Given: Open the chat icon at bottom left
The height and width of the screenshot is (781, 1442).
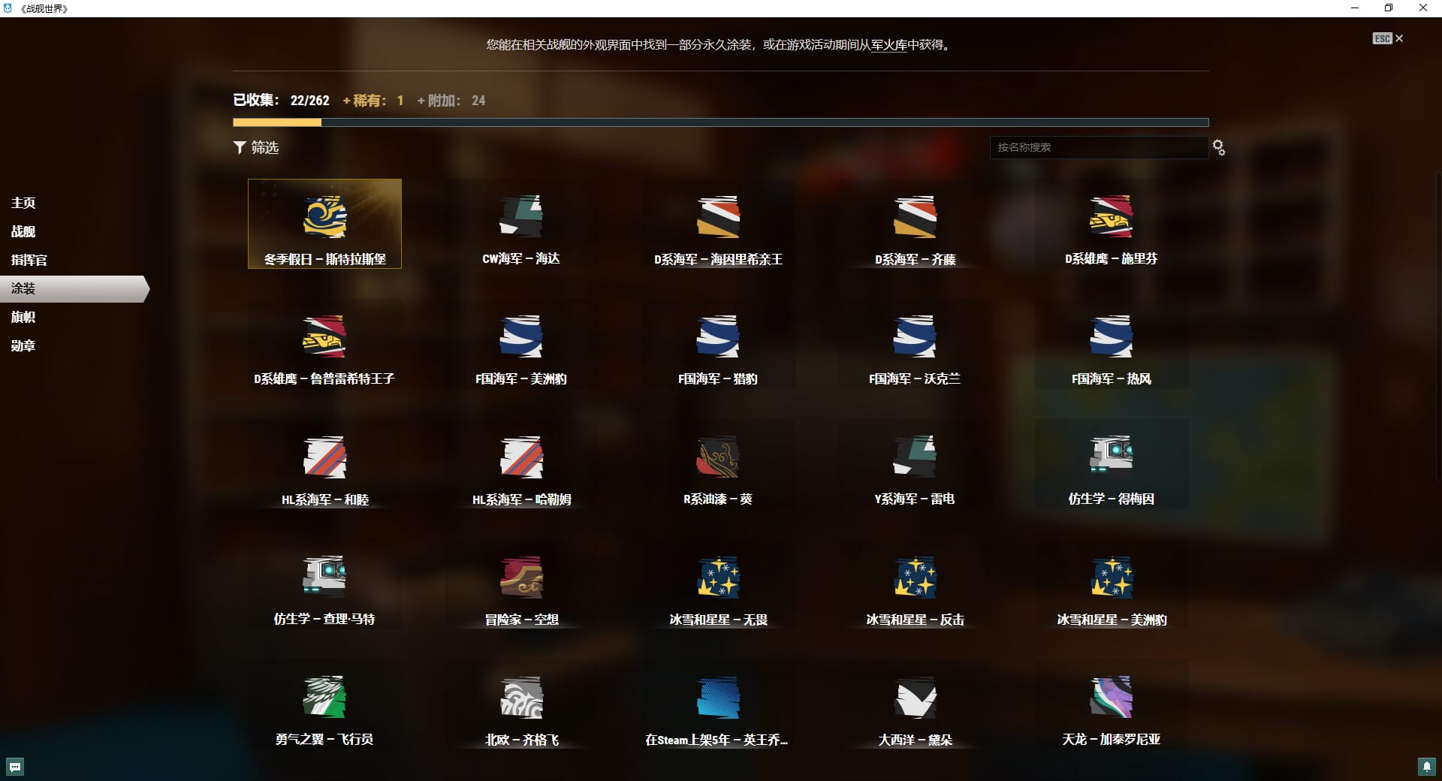Looking at the screenshot, I should 15,767.
